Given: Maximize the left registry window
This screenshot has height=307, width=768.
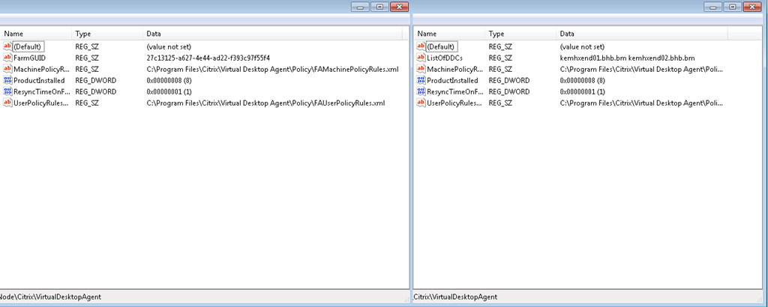Looking at the screenshot, I should (x=379, y=7).
